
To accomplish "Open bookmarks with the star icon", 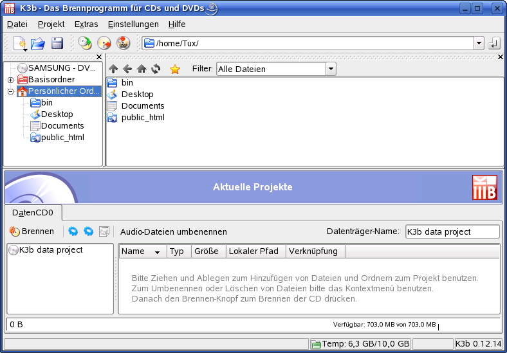I will (174, 69).
